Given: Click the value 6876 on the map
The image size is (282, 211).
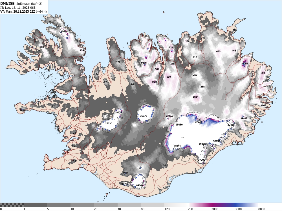Looking at the screenshot, I should (x=144, y=63).
